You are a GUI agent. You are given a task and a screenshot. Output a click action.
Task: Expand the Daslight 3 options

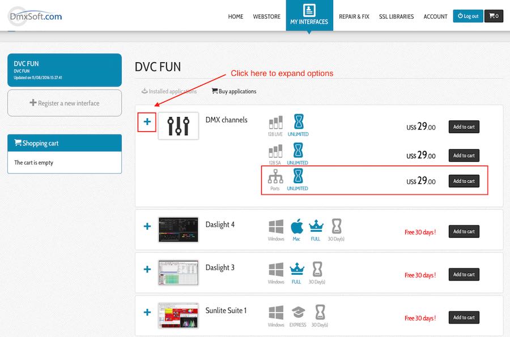tap(147, 269)
